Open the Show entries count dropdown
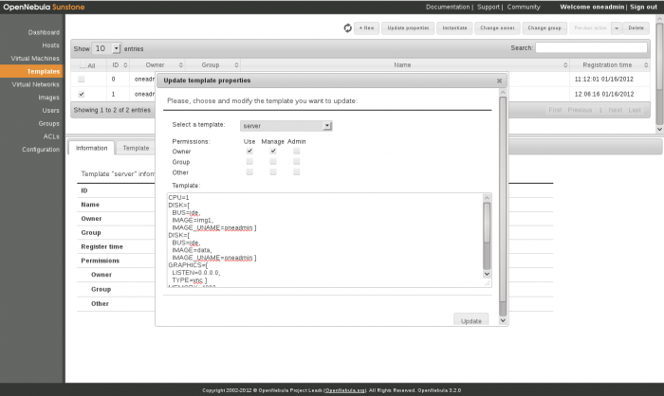 (106, 48)
